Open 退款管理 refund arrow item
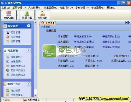Viewport: 131px width, 102px height. tap(13, 41)
